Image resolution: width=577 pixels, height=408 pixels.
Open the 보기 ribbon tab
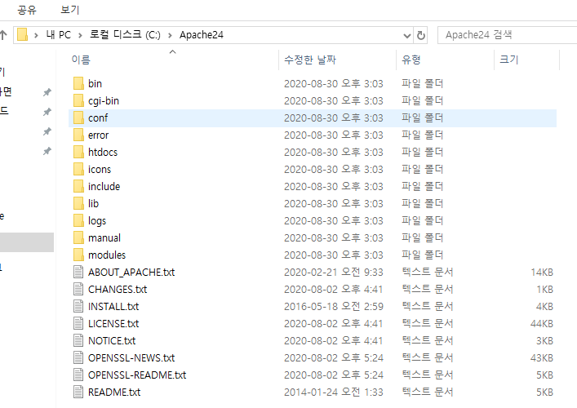click(70, 10)
